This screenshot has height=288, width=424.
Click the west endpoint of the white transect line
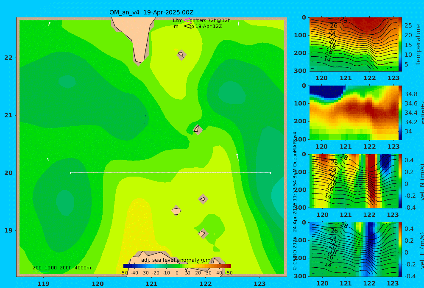click(70, 173)
